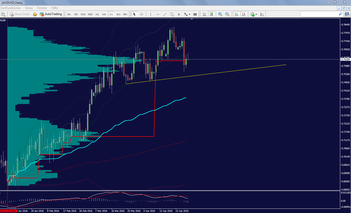Choose the trendline drawing tool
Screen dimensions: 351x213
click(x=165, y=14)
